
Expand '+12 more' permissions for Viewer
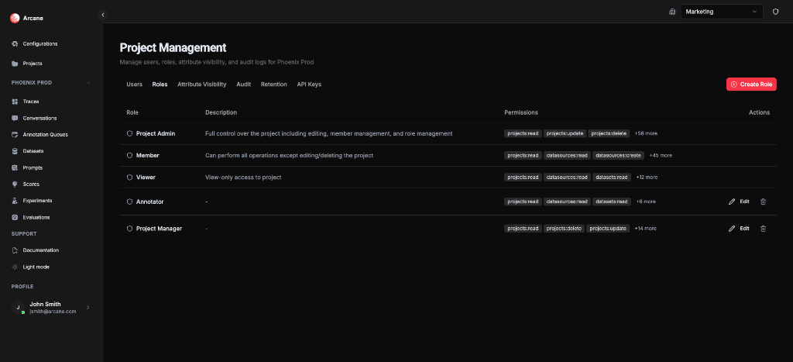(647, 178)
